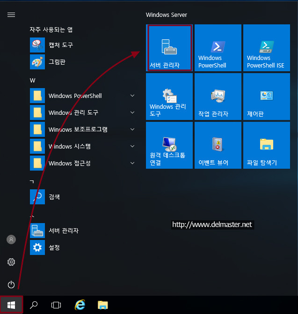Launch the 작업 관리자 tile

[x=218, y=97]
